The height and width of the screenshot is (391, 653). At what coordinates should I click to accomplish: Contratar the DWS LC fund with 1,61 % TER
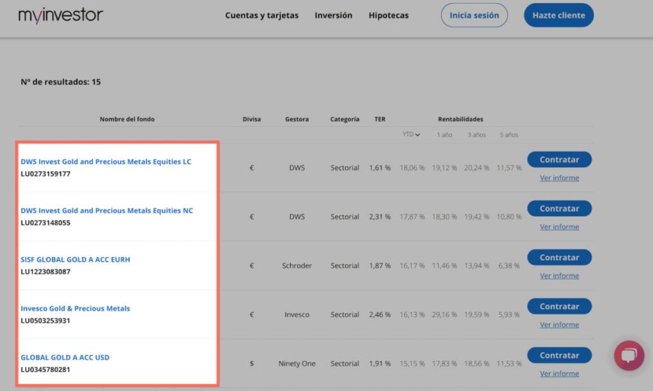(559, 159)
